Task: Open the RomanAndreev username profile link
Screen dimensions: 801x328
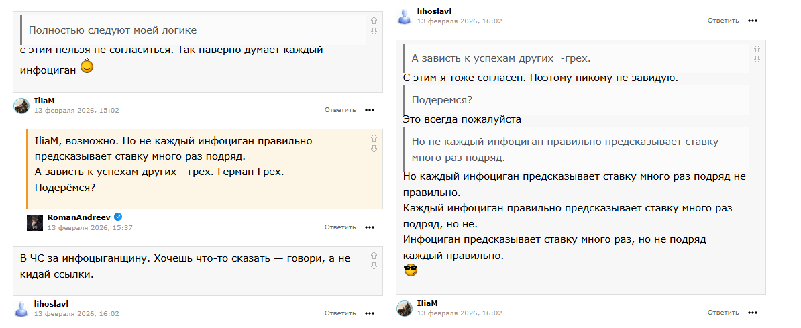Action: [79, 218]
